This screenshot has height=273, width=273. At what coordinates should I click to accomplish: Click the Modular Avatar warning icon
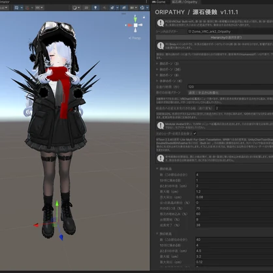161,125
